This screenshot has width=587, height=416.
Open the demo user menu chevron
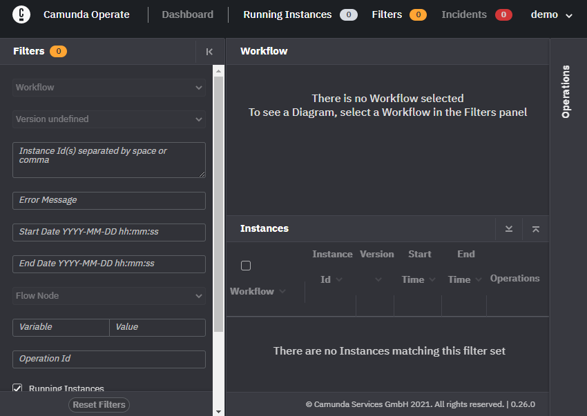(569, 16)
